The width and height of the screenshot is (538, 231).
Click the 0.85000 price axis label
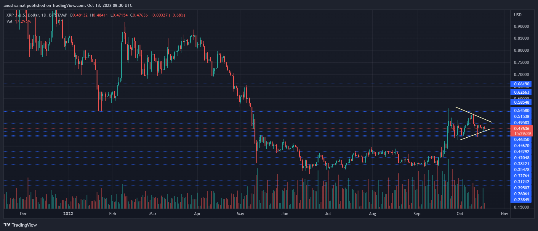point(521,38)
